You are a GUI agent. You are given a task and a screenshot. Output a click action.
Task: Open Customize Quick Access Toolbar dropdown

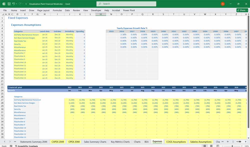26,4
